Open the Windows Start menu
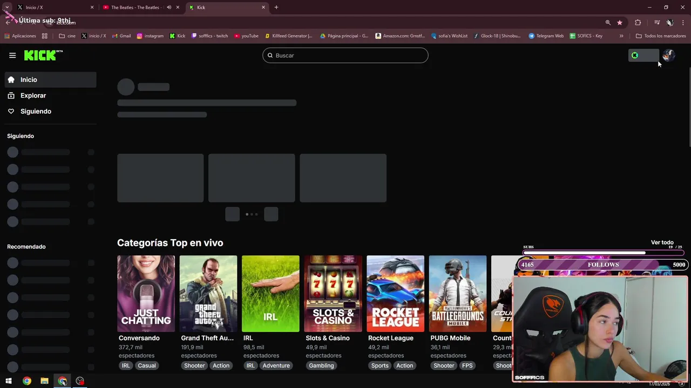 pyautogui.click(x=9, y=381)
